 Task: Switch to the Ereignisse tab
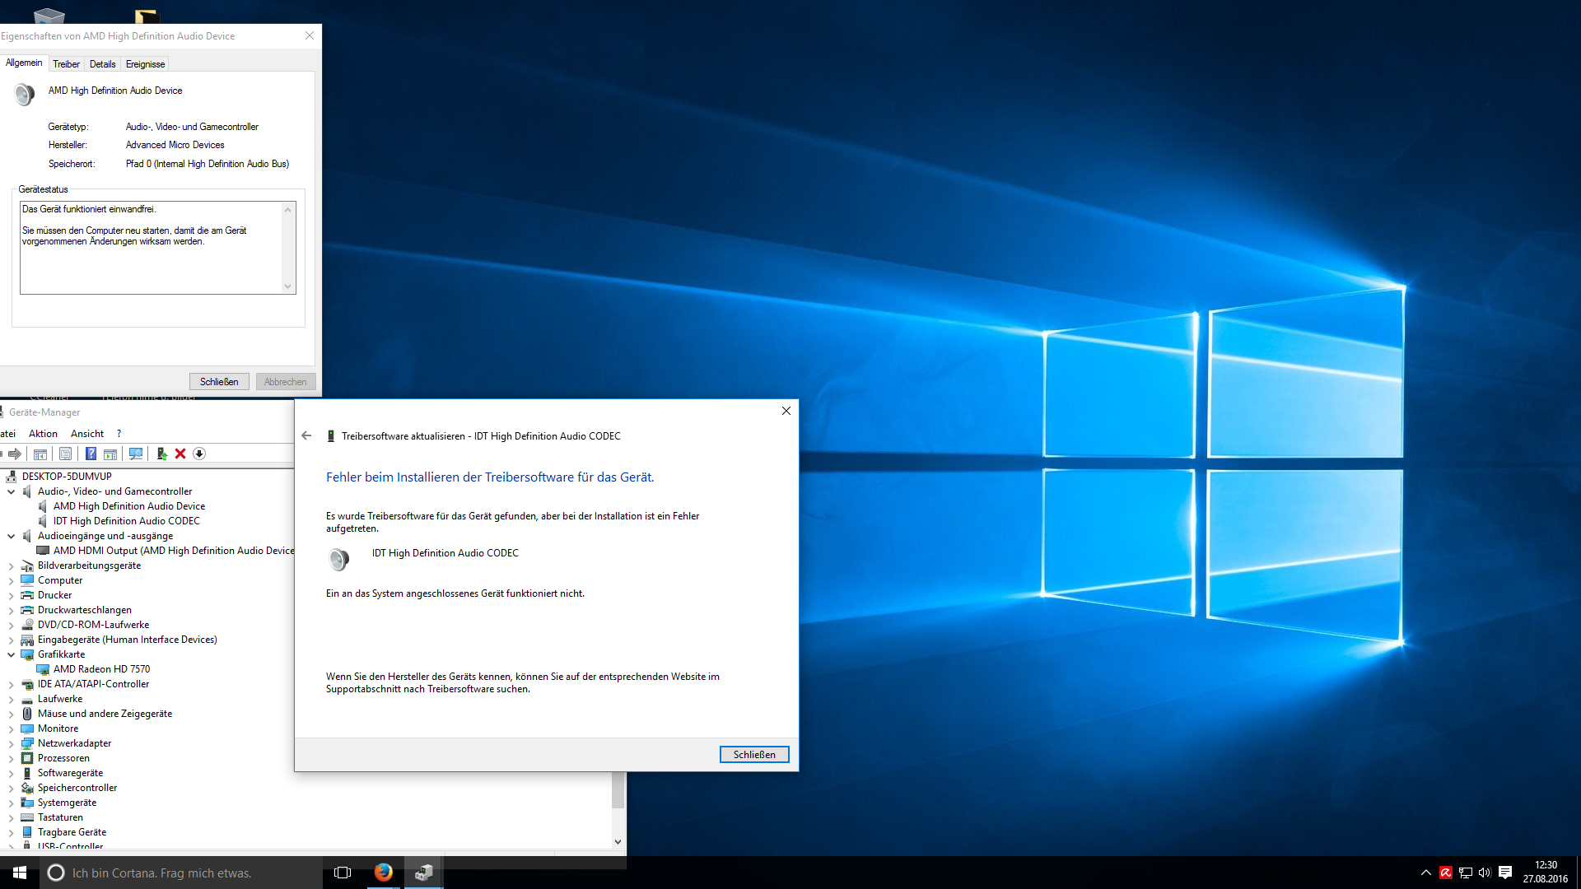pos(145,64)
